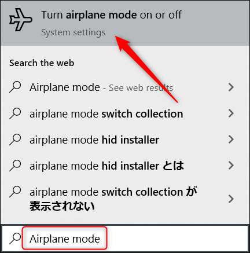
Task: Expand hid installer とは suggestion chevron
Action: tap(231, 166)
